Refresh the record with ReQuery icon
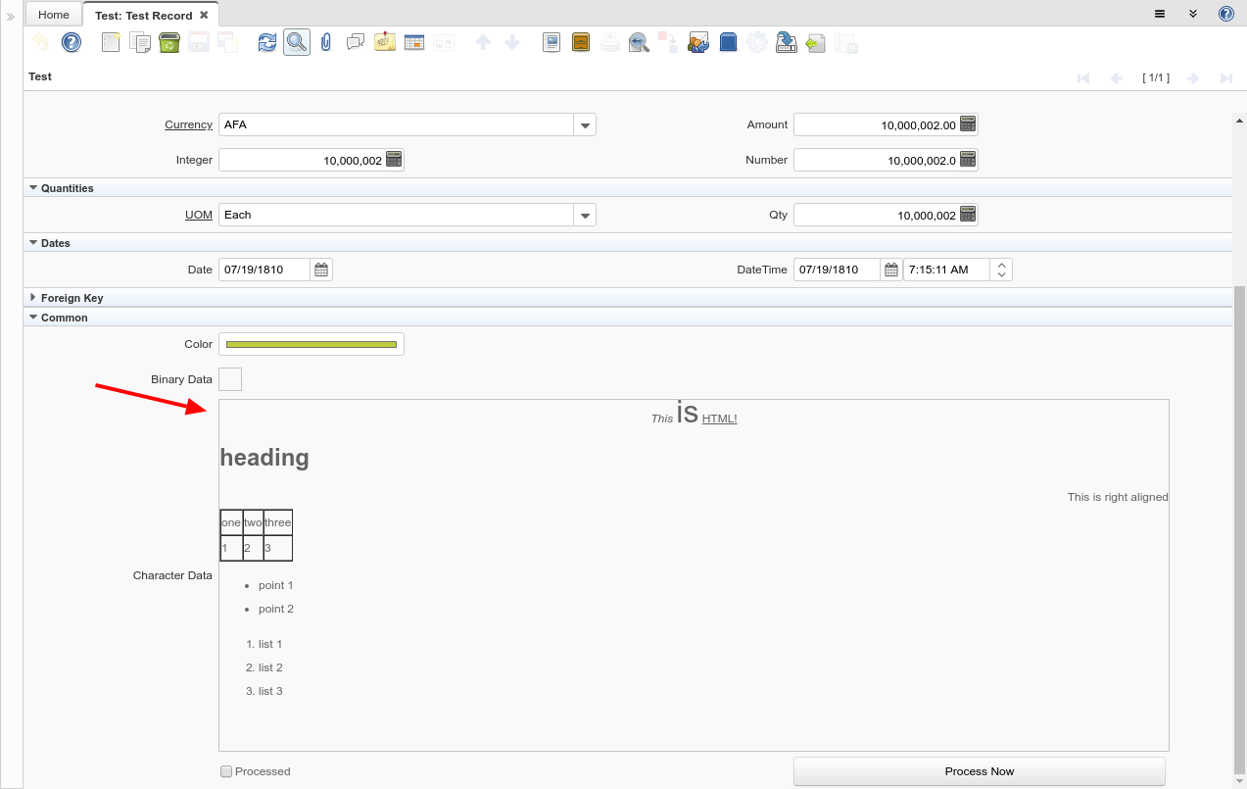 pos(267,42)
